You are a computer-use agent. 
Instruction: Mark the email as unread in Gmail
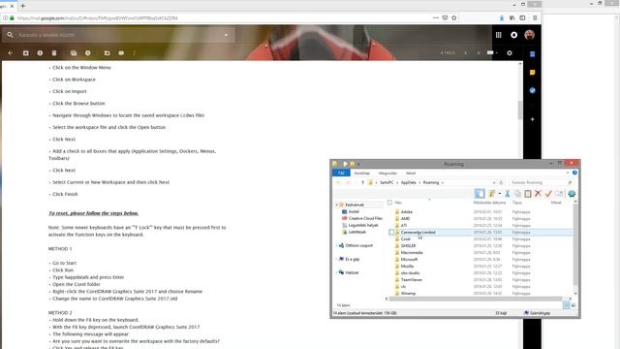click(74, 52)
